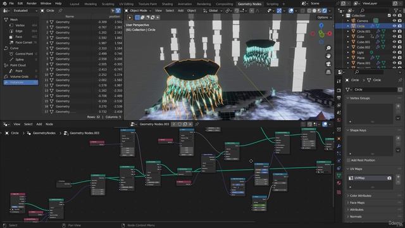Open the Object Data green triangle tab
This screenshot has height=228, width=405.
[339, 175]
